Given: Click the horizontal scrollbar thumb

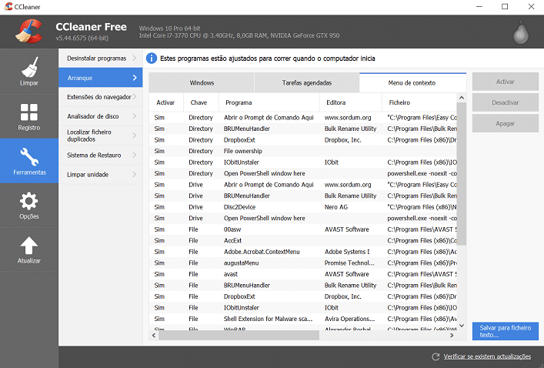Looking at the screenshot, I should click(x=239, y=335).
